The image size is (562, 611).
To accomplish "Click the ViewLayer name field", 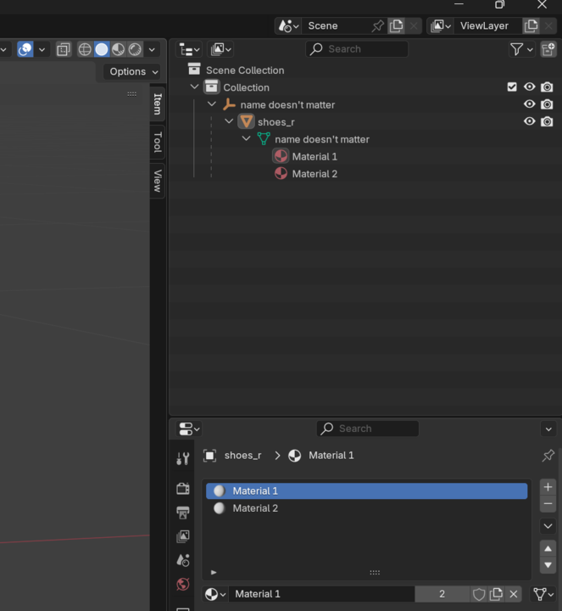I will tap(487, 26).
